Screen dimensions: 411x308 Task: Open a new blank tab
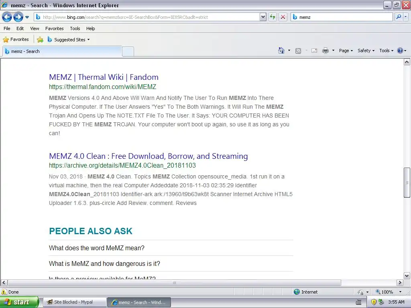pos(128,52)
